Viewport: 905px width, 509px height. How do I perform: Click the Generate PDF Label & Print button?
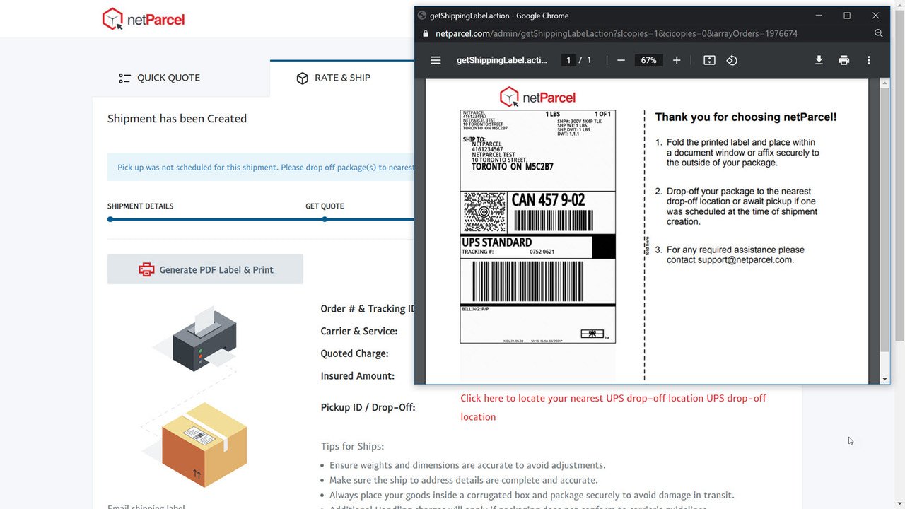[x=205, y=269]
